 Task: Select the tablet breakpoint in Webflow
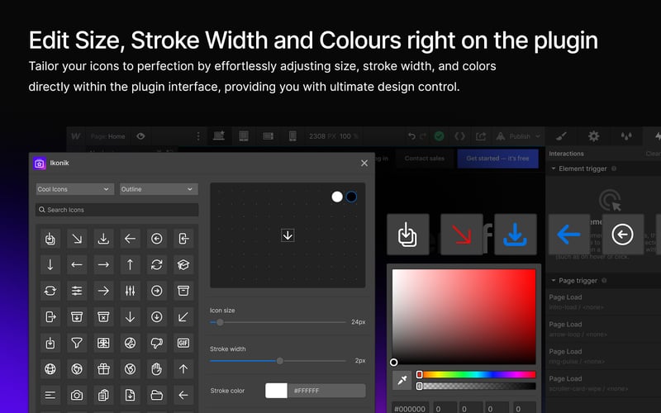244,135
